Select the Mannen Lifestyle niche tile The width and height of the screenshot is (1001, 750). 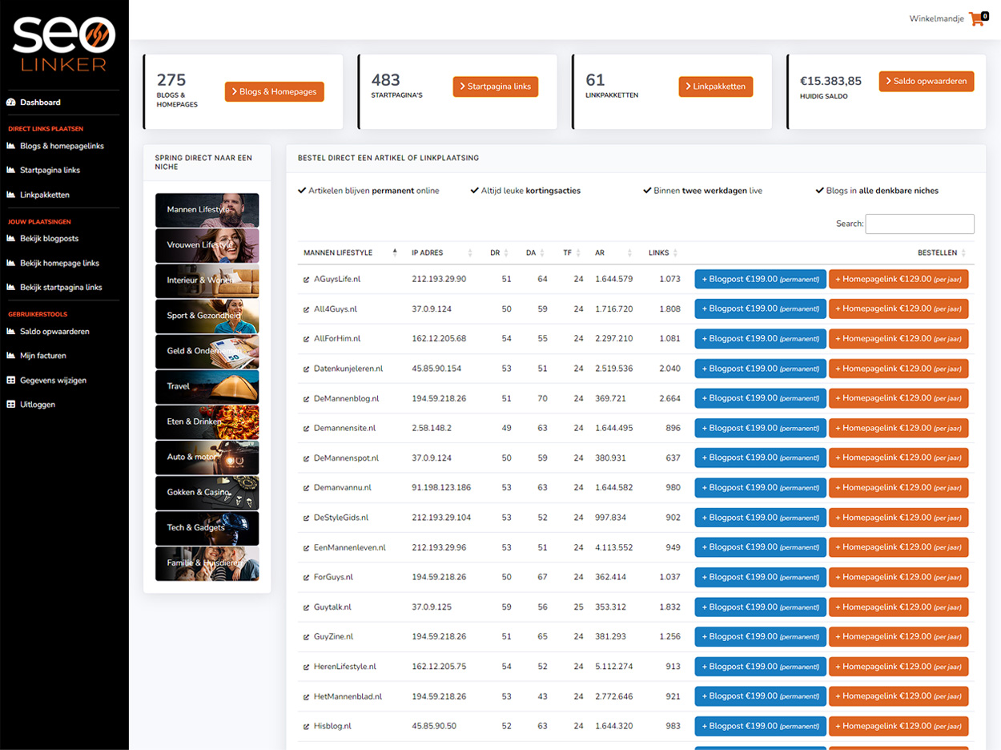(x=207, y=210)
